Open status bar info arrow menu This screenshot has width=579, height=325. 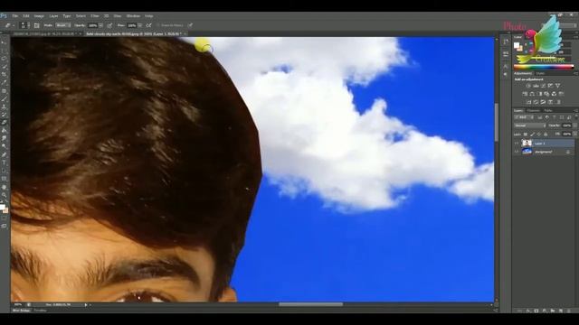tap(86, 305)
